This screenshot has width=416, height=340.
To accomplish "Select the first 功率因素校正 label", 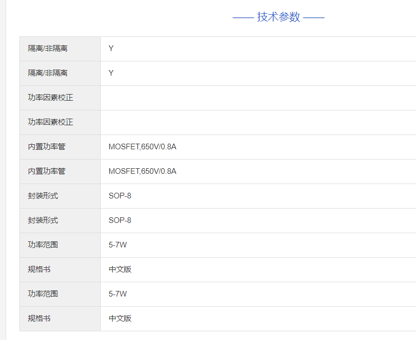I will click(x=51, y=98).
